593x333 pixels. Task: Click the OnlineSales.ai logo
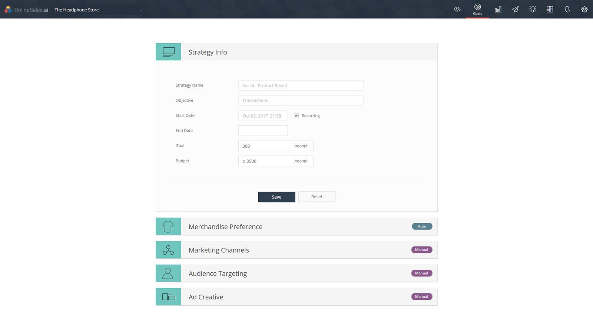pyautogui.click(x=25, y=10)
